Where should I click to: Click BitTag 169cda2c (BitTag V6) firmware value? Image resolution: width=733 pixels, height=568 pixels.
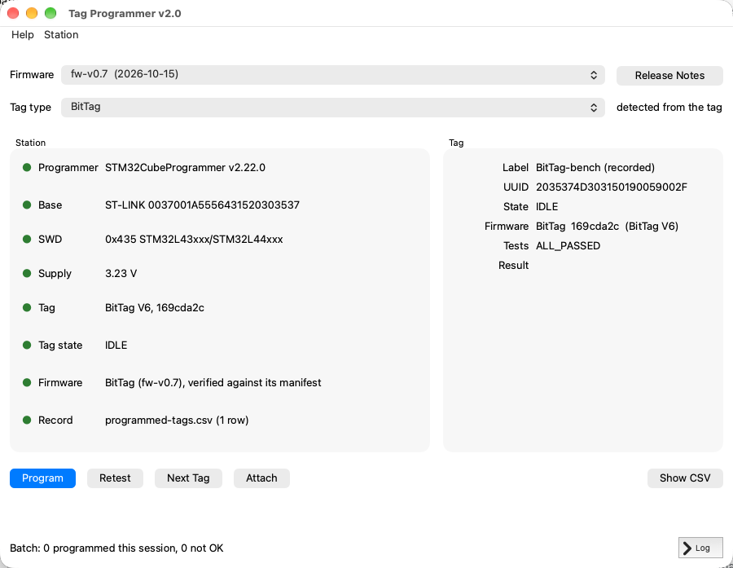pyautogui.click(x=608, y=227)
